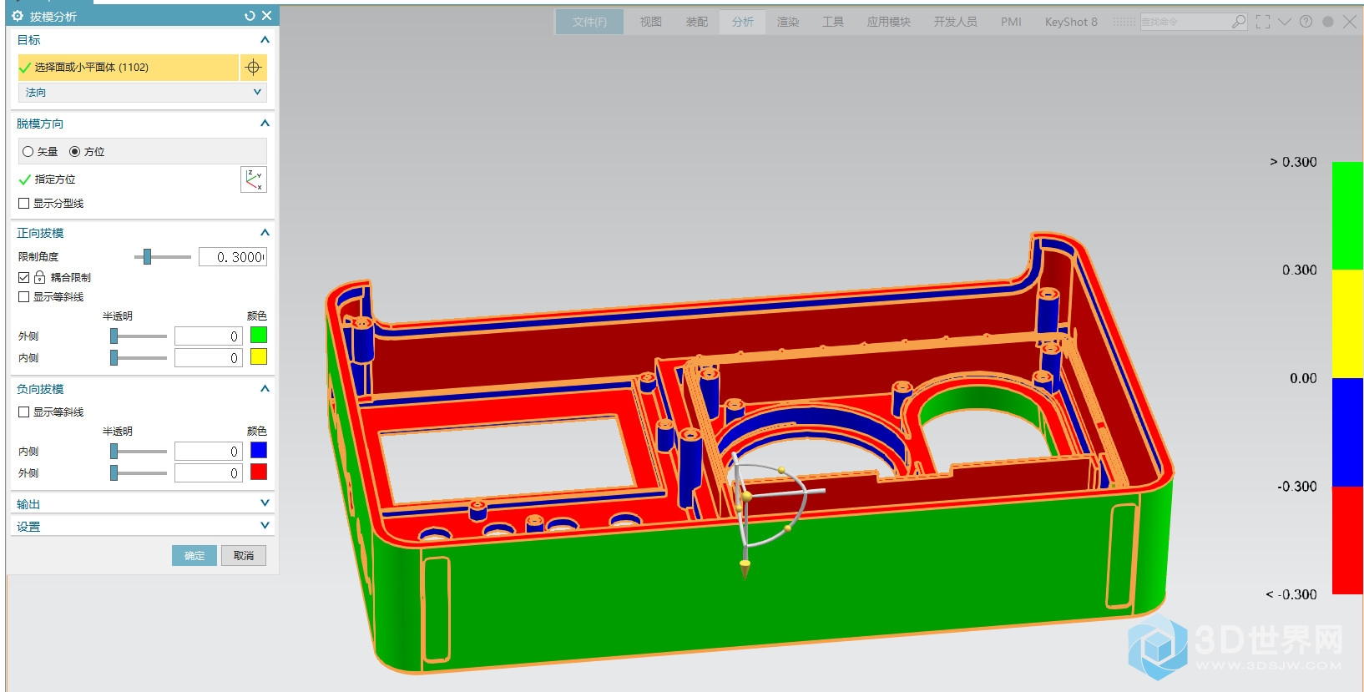The height and width of the screenshot is (692, 1364).
Task: Enable 显示等斜线 under 正向拔模
Action: [x=24, y=297]
